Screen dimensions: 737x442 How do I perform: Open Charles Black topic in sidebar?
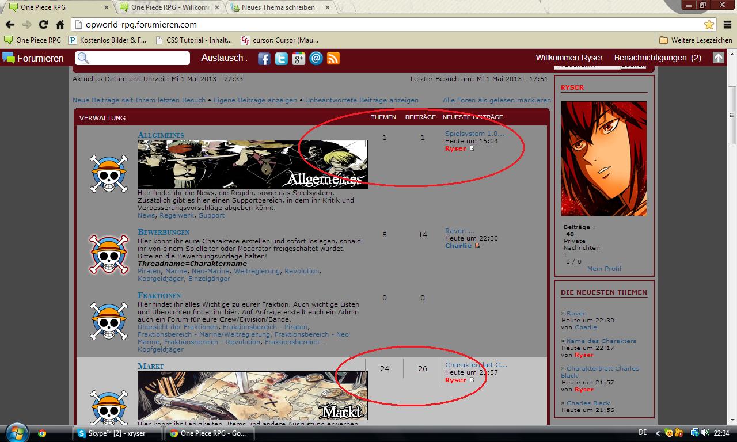click(588, 403)
